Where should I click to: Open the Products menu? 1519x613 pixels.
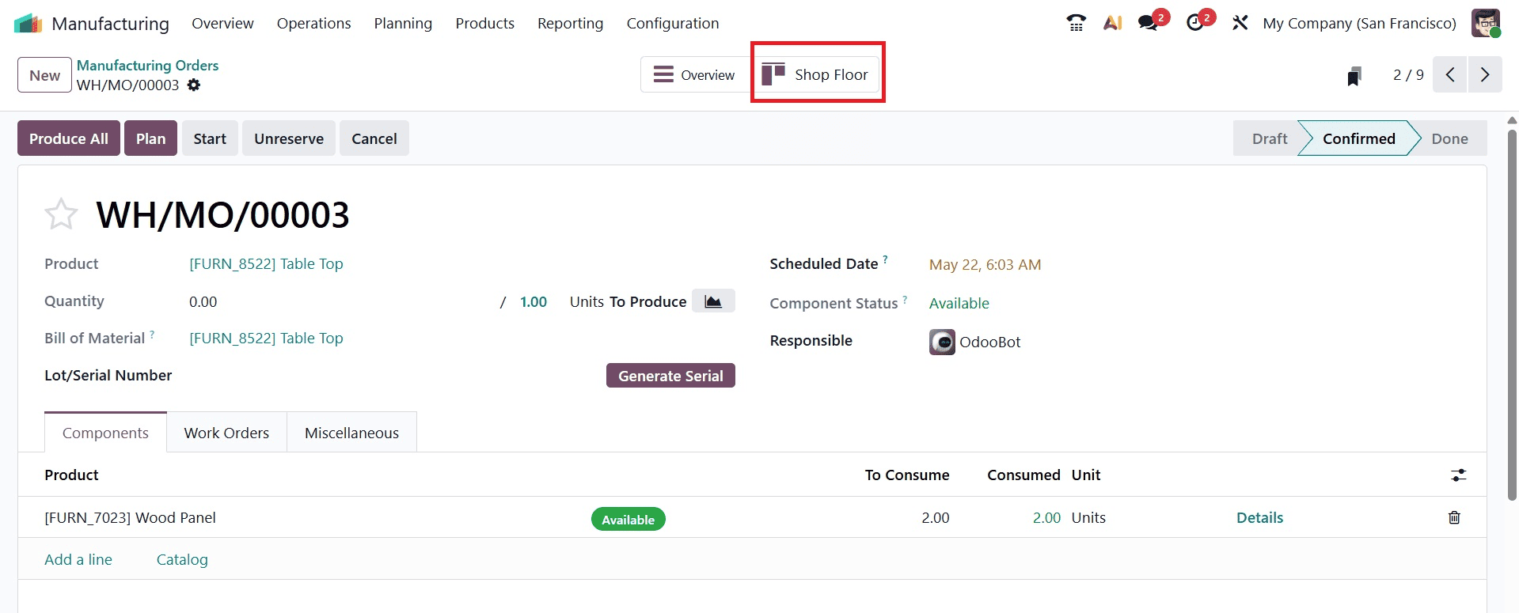click(484, 24)
